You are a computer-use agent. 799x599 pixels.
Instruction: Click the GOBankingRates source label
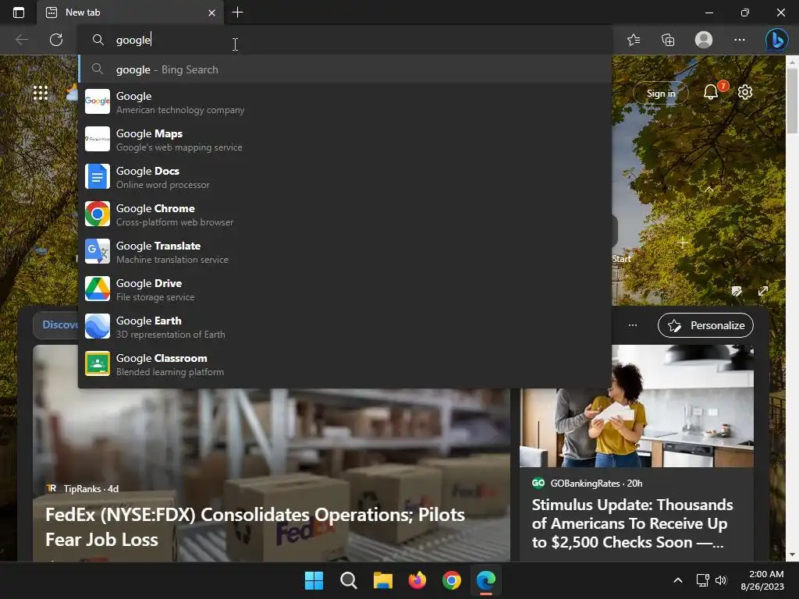click(x=584, y=484)
